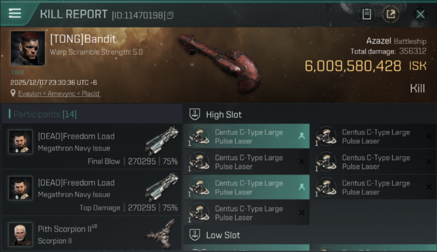
Task: Open the hamburger menu
Action: pos(15,13)
